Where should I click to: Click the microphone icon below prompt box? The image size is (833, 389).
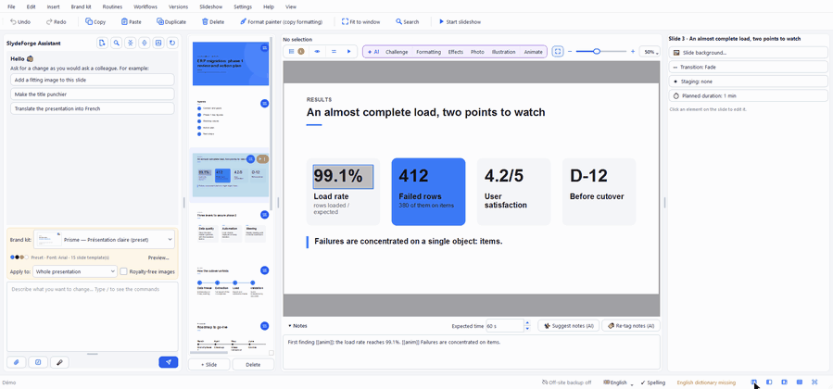tap(59, 362)
